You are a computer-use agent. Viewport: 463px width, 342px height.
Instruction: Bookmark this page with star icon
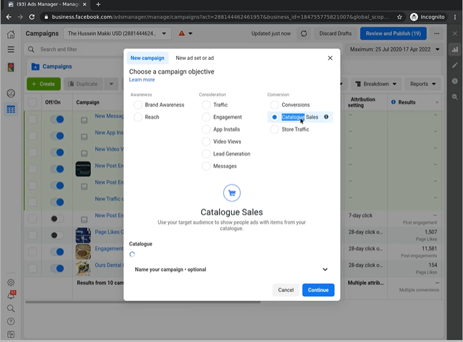click(400, 17)
